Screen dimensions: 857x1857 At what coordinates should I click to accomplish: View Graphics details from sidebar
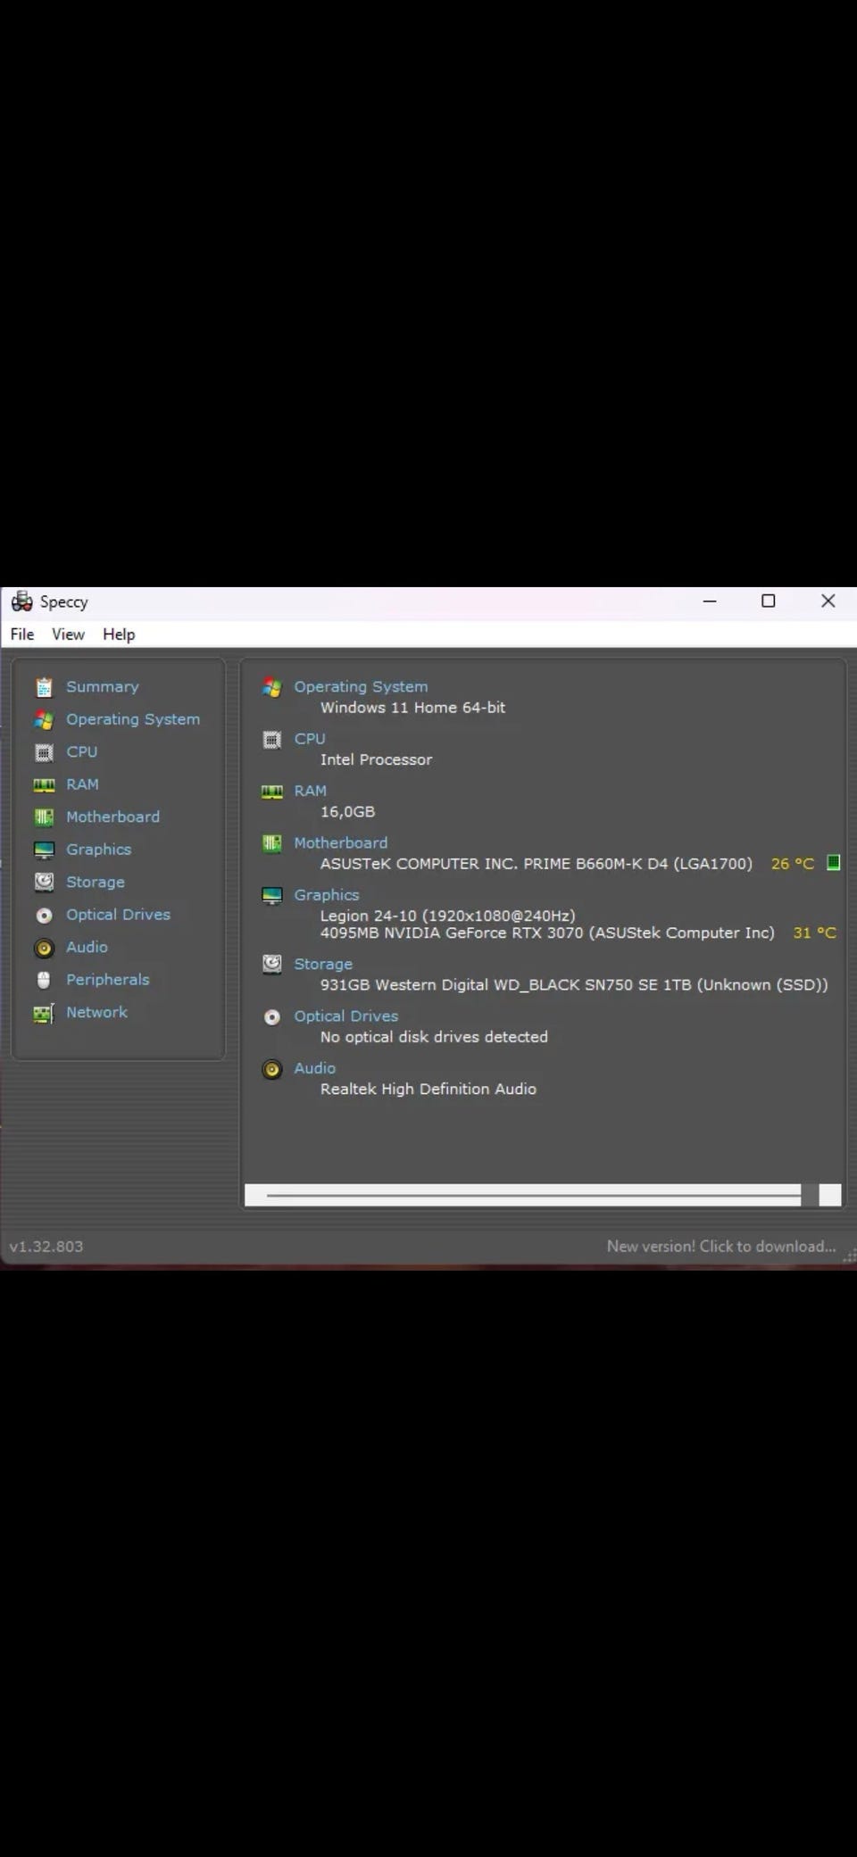point(99,850)
